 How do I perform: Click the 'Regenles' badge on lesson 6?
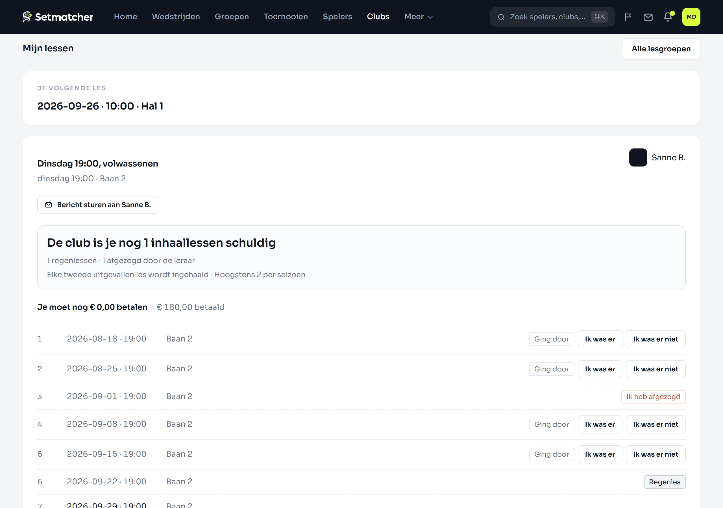(665, 482)
